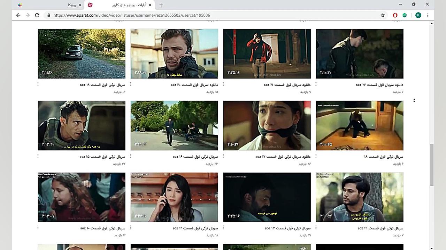Click options icon beside episode 18 title

click(316, 156)
